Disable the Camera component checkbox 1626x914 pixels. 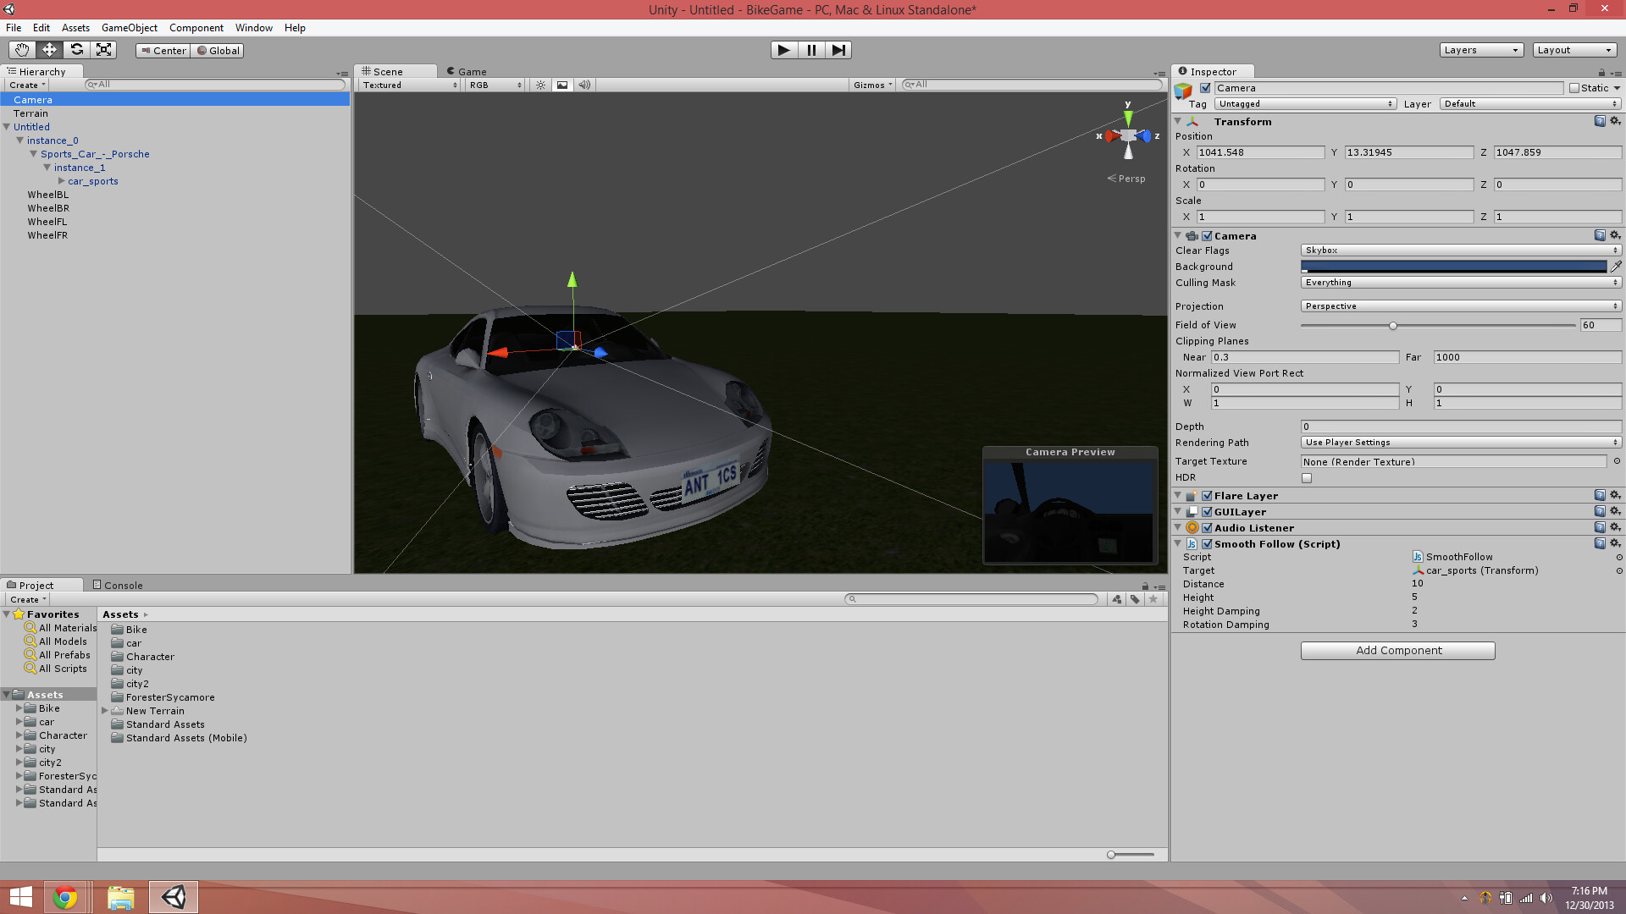[x=1206, y=236]
